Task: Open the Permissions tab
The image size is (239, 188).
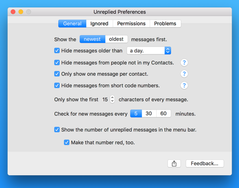Action: (131, 23)
